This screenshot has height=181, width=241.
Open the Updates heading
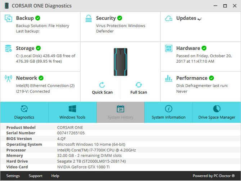186,18
